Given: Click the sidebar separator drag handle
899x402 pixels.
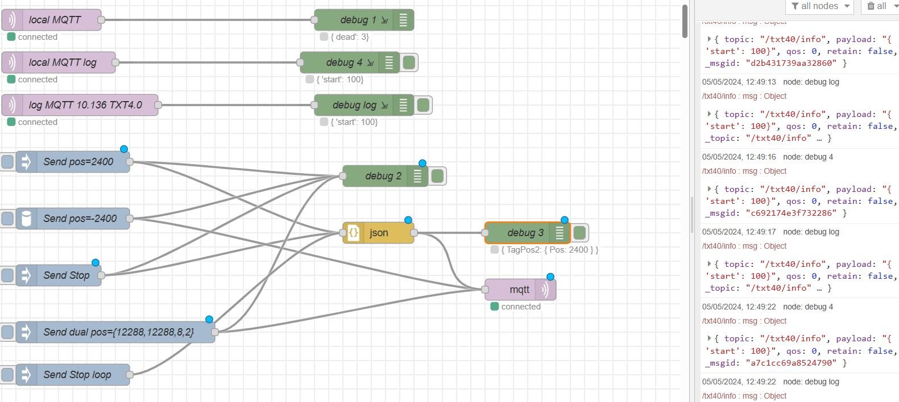Looking at the screenshot, I should coord(692,215).
